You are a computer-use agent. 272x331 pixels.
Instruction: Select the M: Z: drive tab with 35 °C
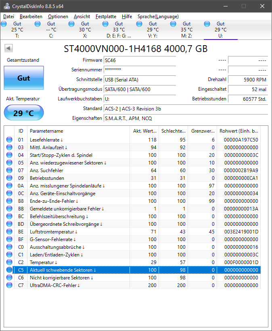186,29
